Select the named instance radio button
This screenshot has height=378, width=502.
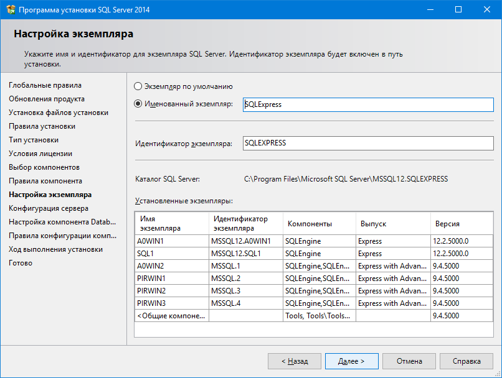138,104
